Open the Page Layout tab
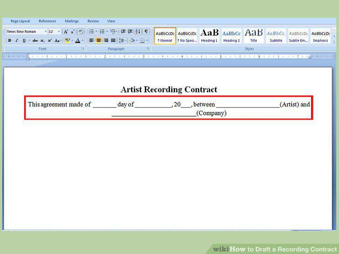339x254 pixels. point(20,21)
